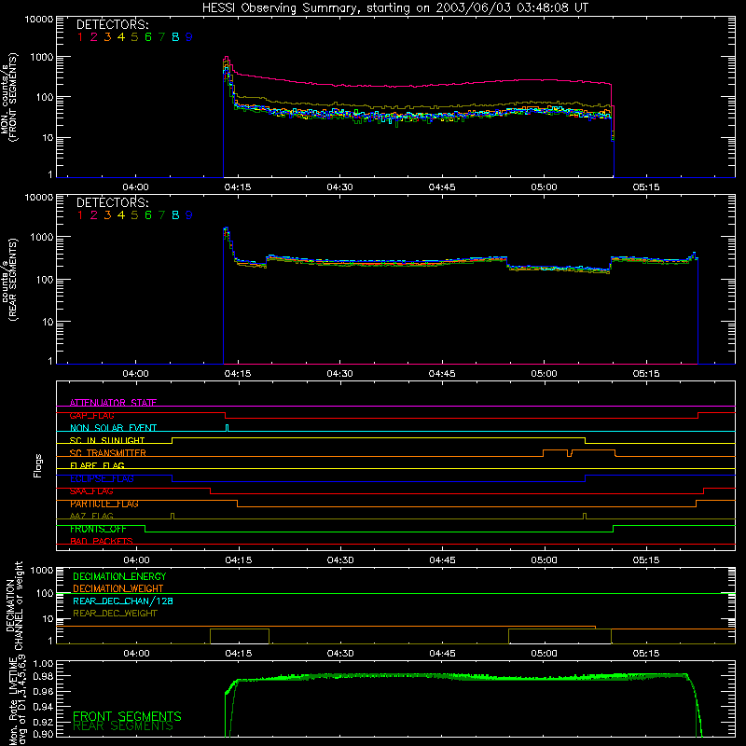Click 04:45 tick under rear segments plot
746x746 pixels.
click(442, 374)
